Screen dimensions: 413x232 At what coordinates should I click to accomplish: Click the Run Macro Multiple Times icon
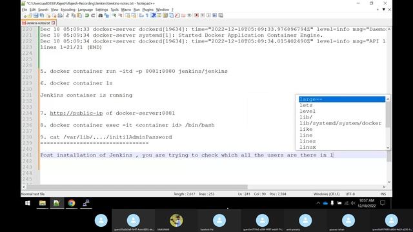pos(215,15)
